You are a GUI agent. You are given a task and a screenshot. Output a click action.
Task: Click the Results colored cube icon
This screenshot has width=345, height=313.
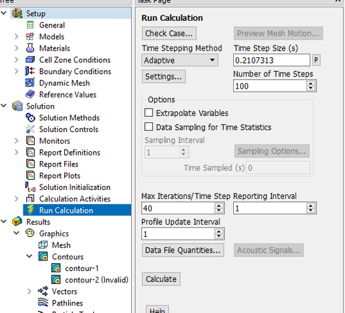tap(17, 222)
